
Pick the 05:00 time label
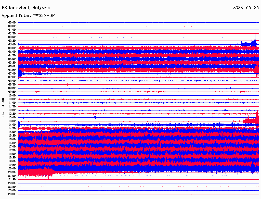(x=12, y=59)
